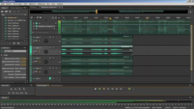Toggle the Loop Playback button
Viewport: 194px width, 109px height.
point(129,89)
